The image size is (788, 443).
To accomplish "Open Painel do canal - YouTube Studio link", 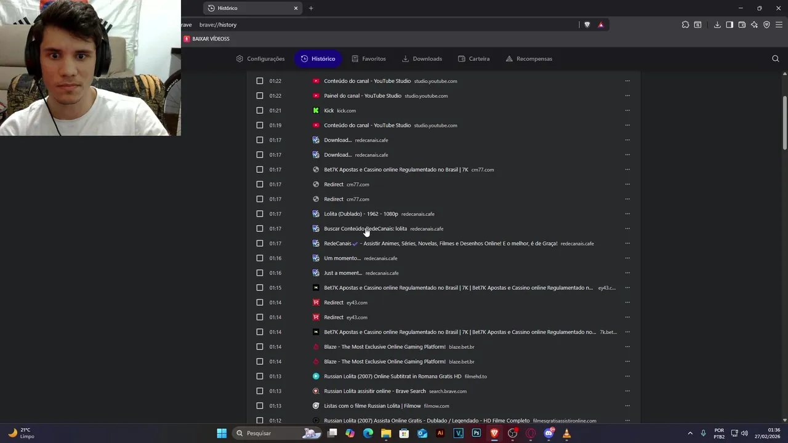I will pos(363,96).
